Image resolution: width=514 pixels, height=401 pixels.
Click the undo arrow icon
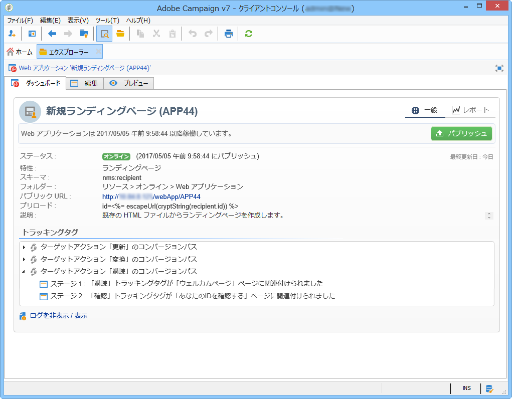(x=193, y=34)
